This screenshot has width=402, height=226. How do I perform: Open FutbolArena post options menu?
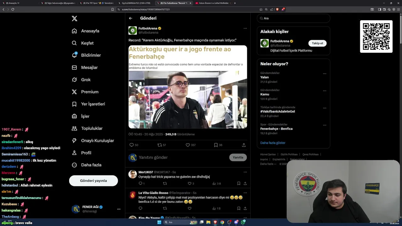point(245,28)
